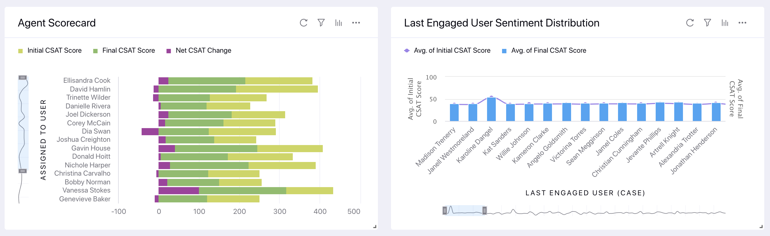Select Dia Swan row label
The width and height of the screenshot is (770, 236).
[96, 131]
